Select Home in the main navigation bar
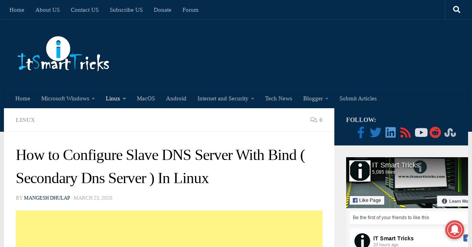The image size is (472, 247). pos(23,98)
